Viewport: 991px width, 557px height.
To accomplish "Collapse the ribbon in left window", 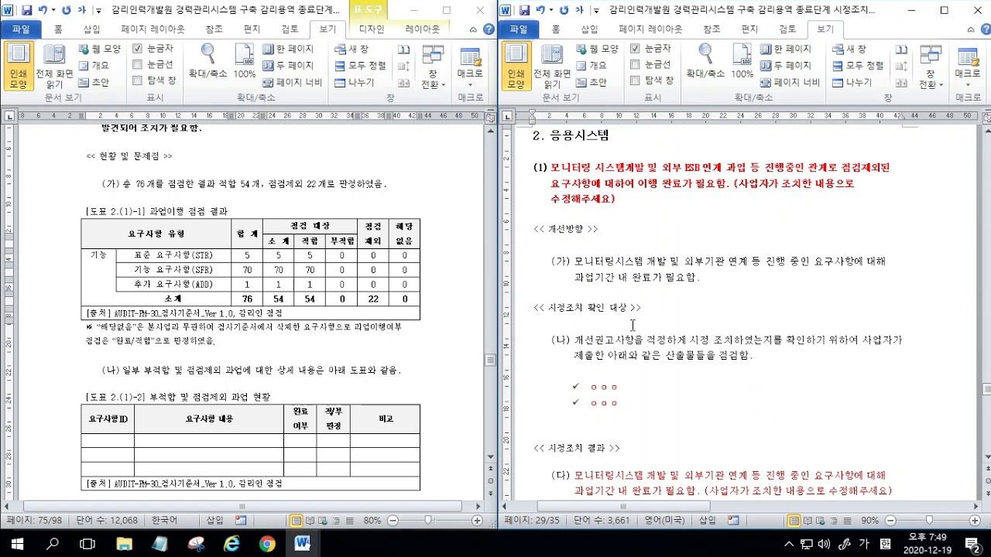I will 475,29.
